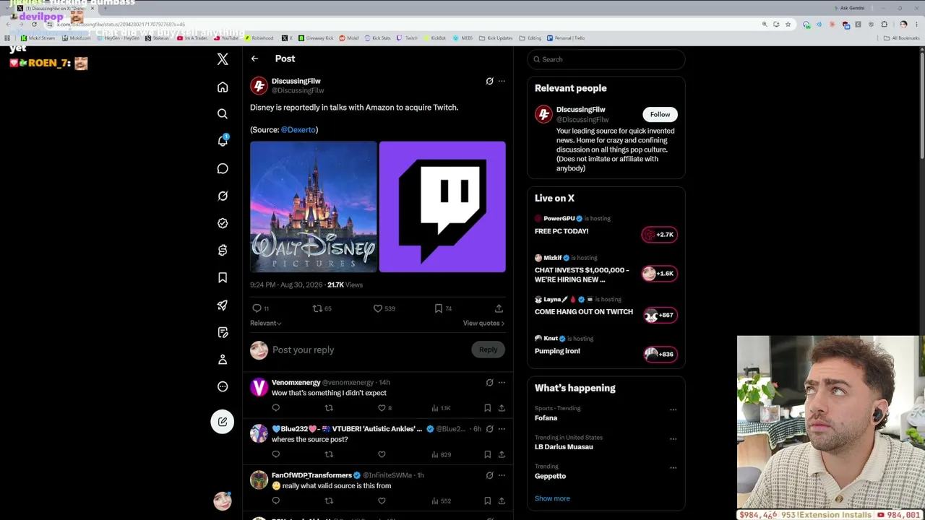Open Notifications bell icon
This screenshot has width=925, height=520.
(223, 141)
